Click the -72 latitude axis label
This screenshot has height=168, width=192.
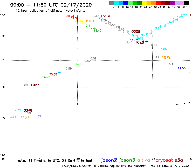pos(2,36)
